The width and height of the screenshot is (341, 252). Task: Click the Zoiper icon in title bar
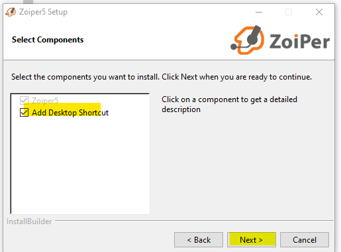click(11, 12)
